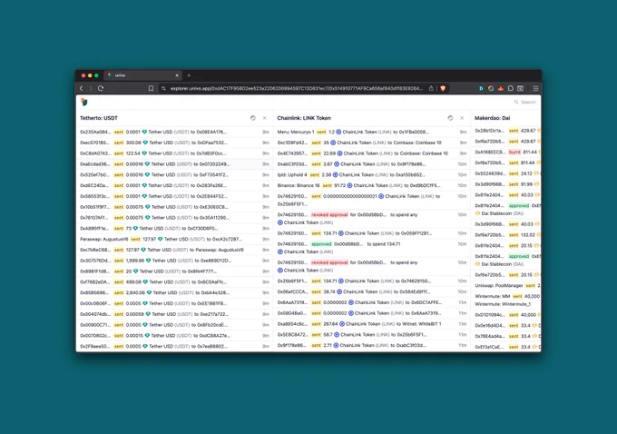Open the Binance: Binance 16 sender link
This screenshot has height=434, width=617.
[299, 185]
